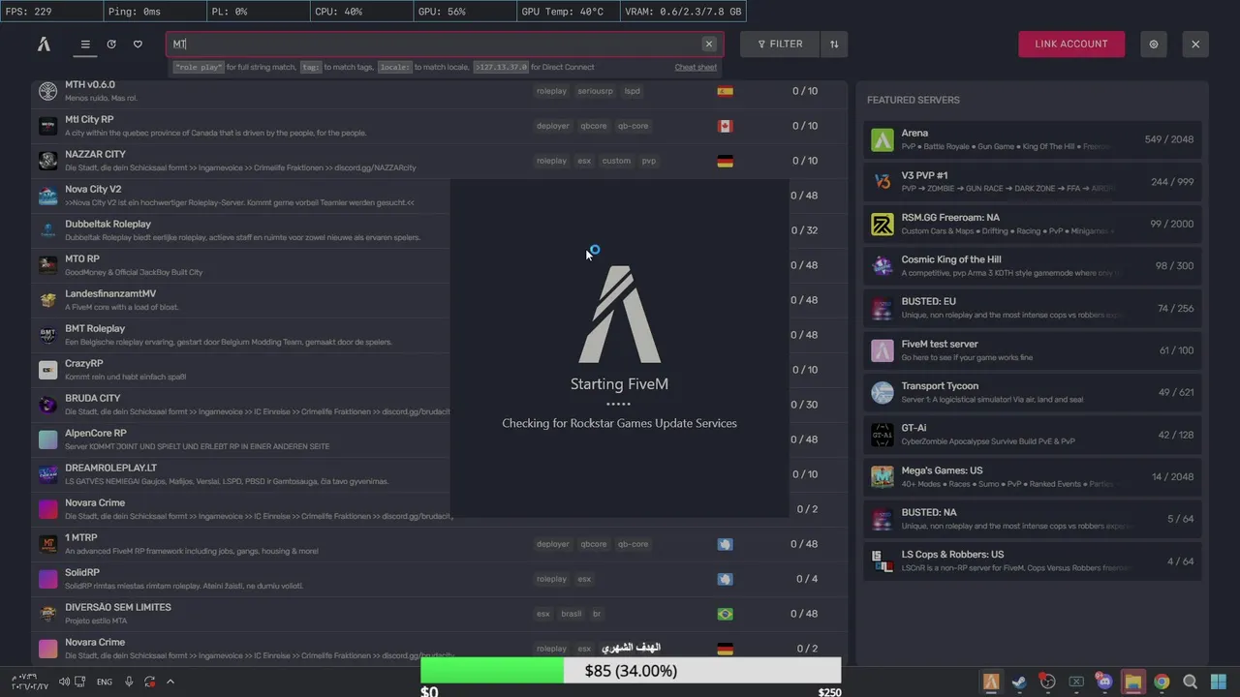Select the BMT Roleplay server icon
1240x697 pixels.
(47, 335)
